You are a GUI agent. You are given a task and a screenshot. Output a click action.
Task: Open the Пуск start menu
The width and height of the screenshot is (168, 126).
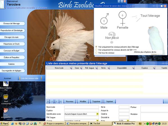(x=4, y=124)
